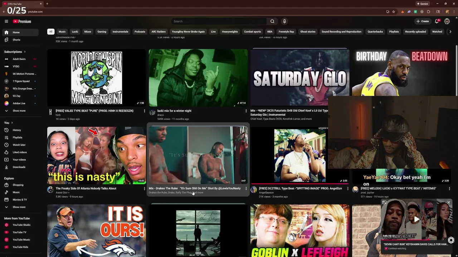The image size is (458, 257).
Task: Play the miniplayer video
Action: point(416,220)
